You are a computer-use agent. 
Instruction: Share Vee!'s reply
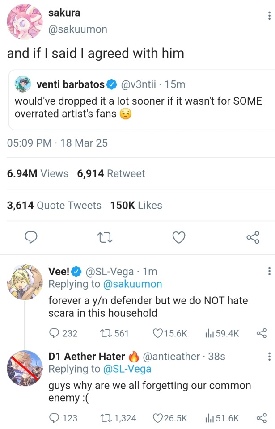click(x=262, y=333)
